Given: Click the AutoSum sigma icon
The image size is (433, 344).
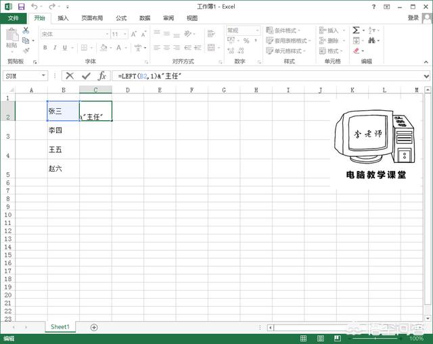Looking at the screenshot, I should [356, 30].
